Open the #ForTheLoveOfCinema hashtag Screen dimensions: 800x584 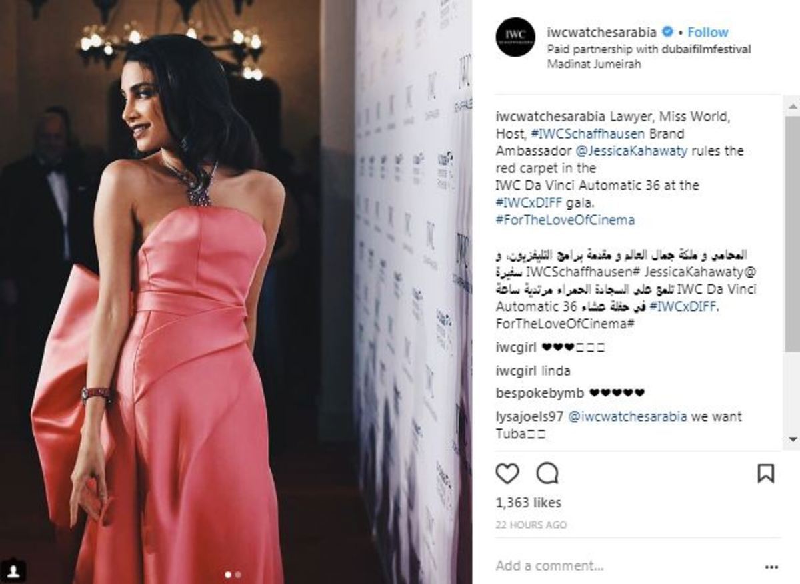click(x=565, y=220)
